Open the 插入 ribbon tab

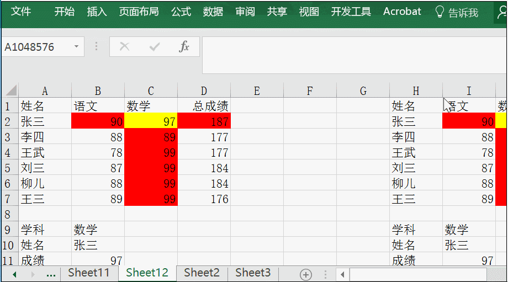pyautogui.click(x=97, y=12)
